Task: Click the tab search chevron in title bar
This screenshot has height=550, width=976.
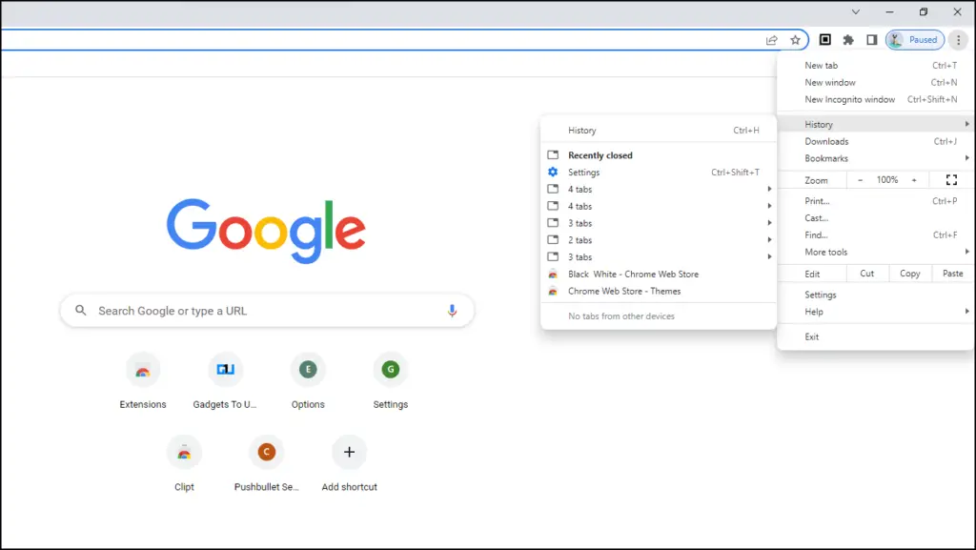Action: point(856,11)
